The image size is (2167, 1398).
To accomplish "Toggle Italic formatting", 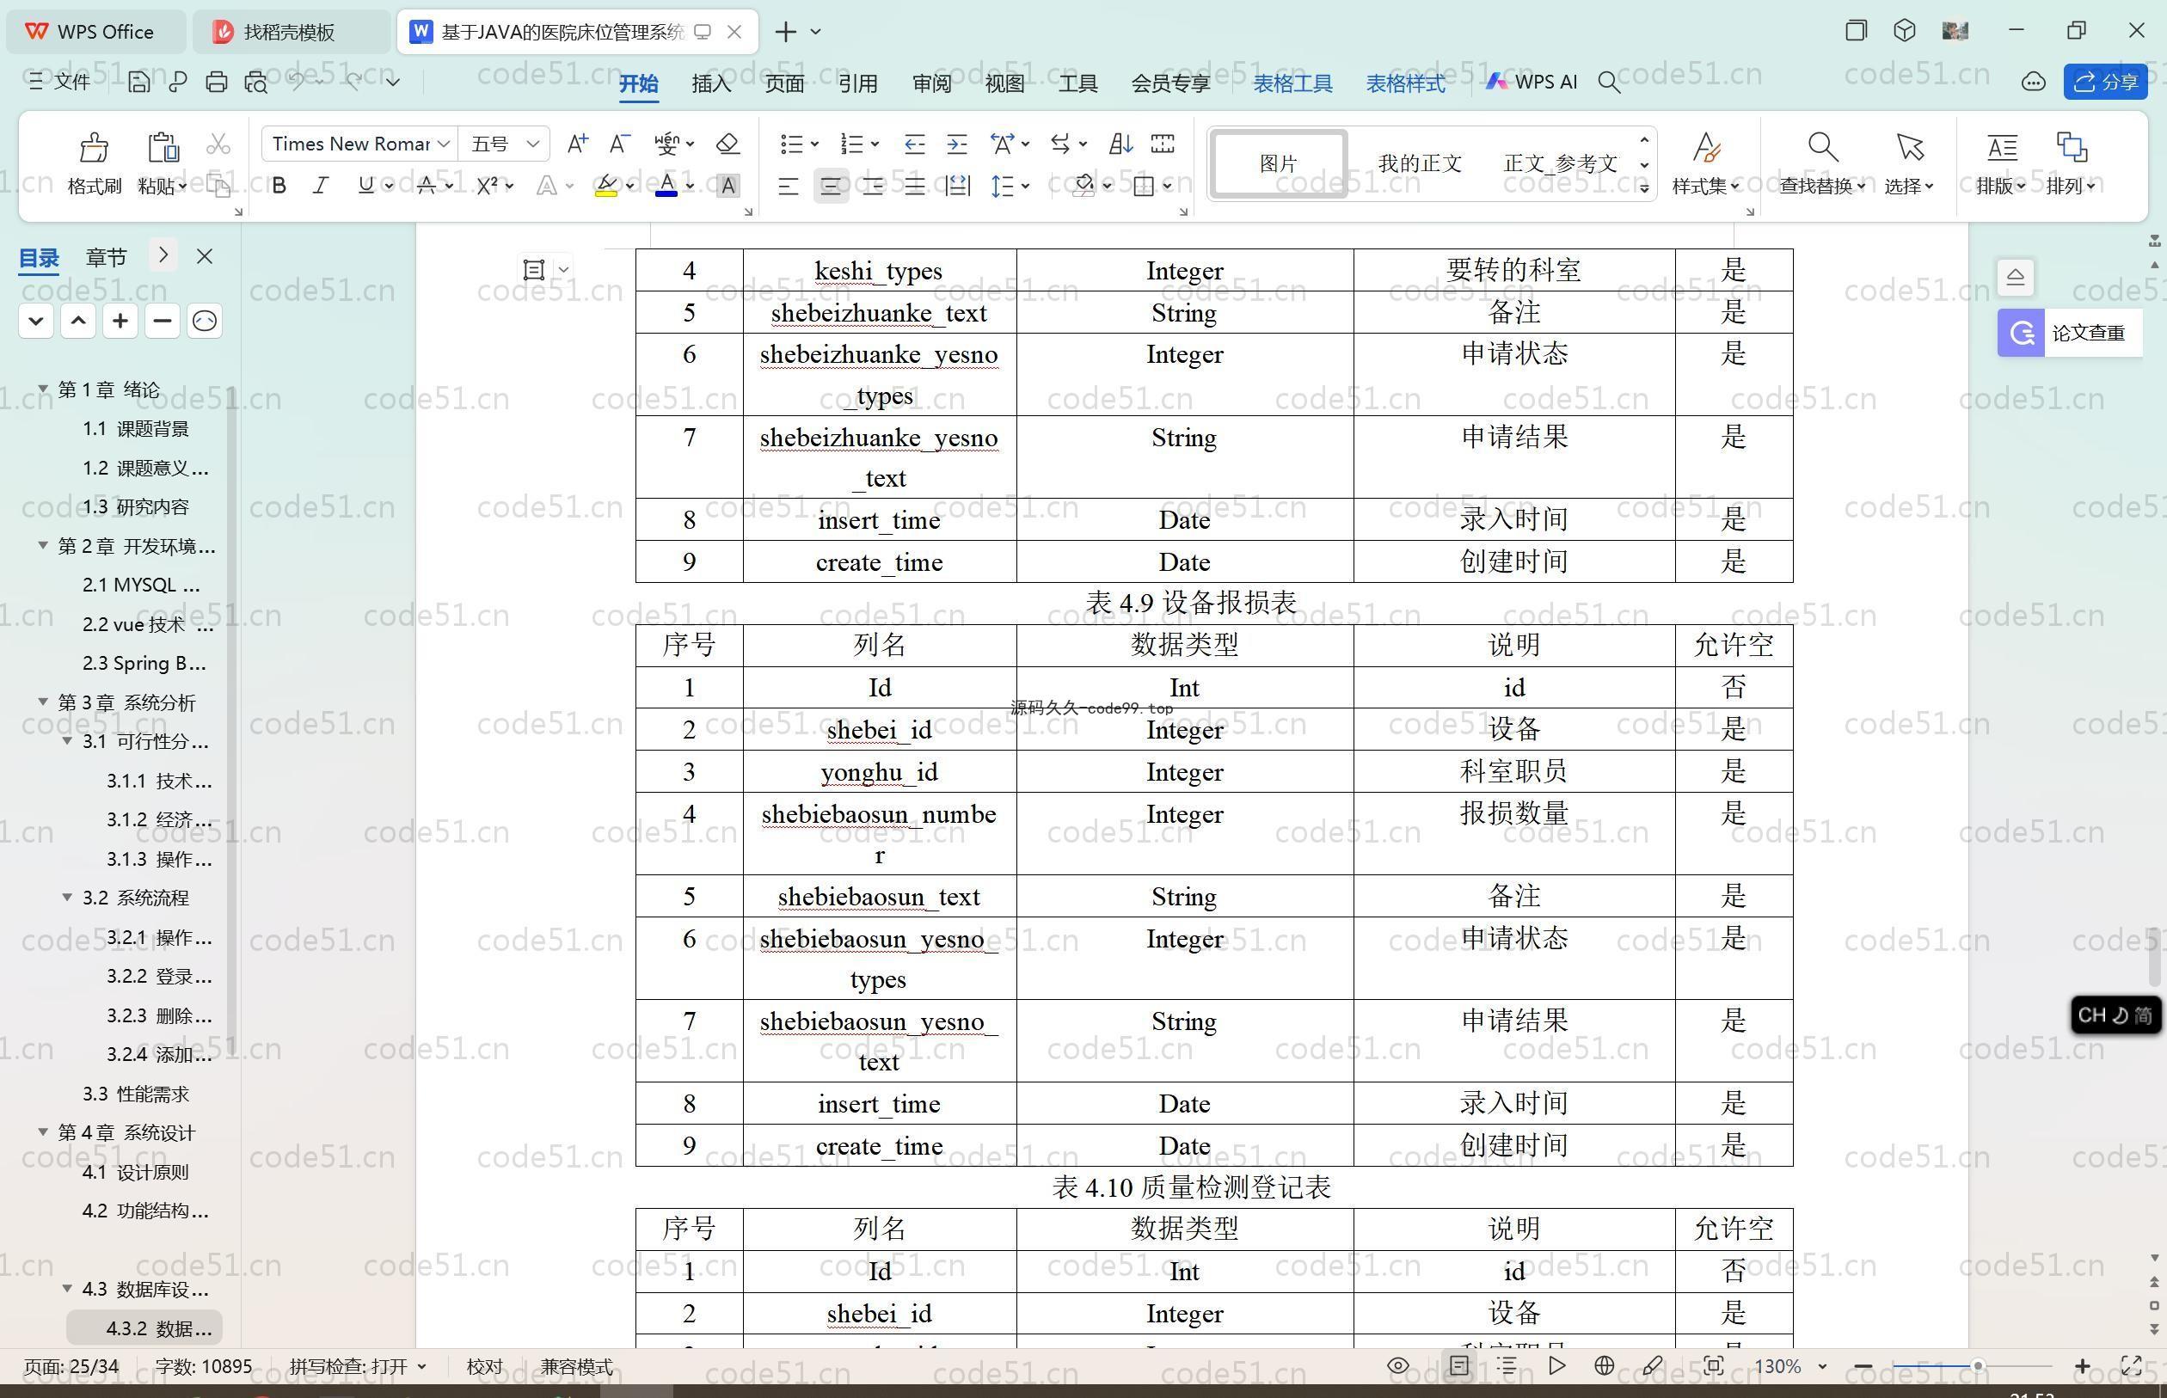I will (321, 185).
